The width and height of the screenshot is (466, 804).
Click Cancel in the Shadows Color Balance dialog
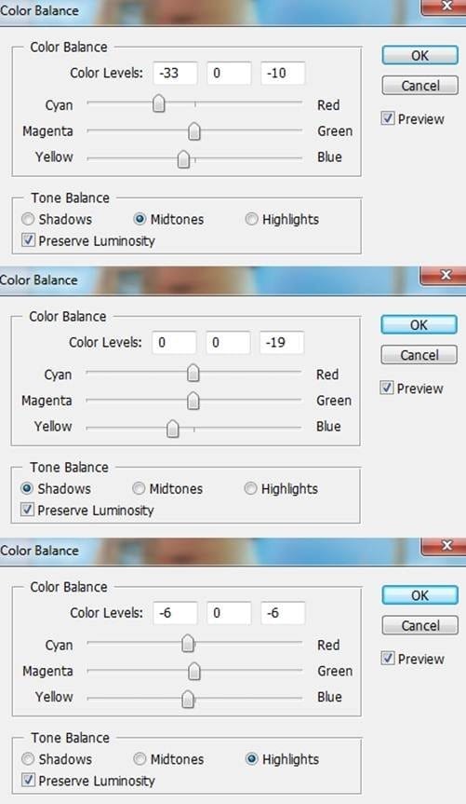pyautogui.click(x=419, y=355)
